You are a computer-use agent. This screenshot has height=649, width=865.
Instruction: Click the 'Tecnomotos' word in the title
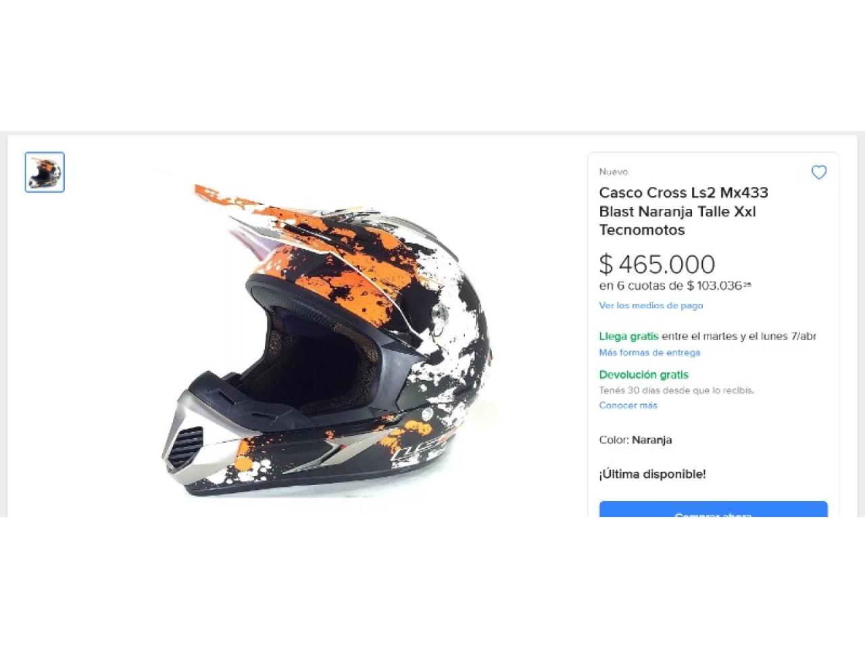(642, 230)
